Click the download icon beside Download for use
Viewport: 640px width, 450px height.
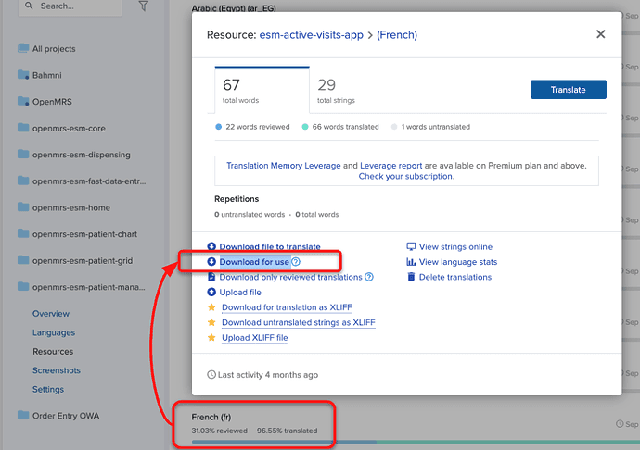(211, 262)
